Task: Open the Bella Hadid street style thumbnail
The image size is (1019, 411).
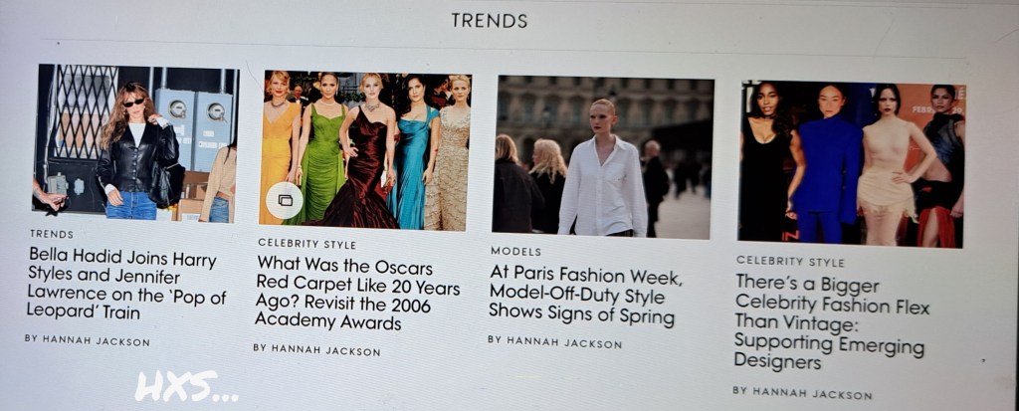Action: pyautogui.click(x=136, y=143)
